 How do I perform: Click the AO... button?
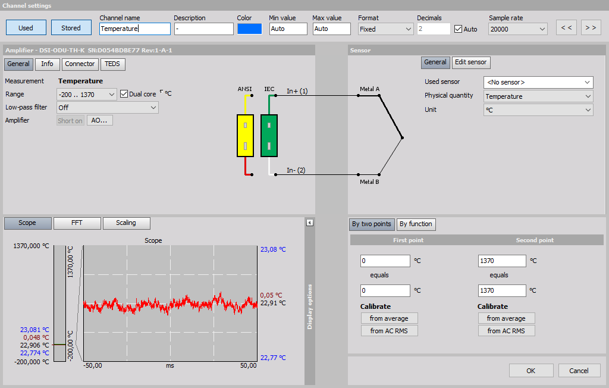pyautogui.click(x=99, y=121)
